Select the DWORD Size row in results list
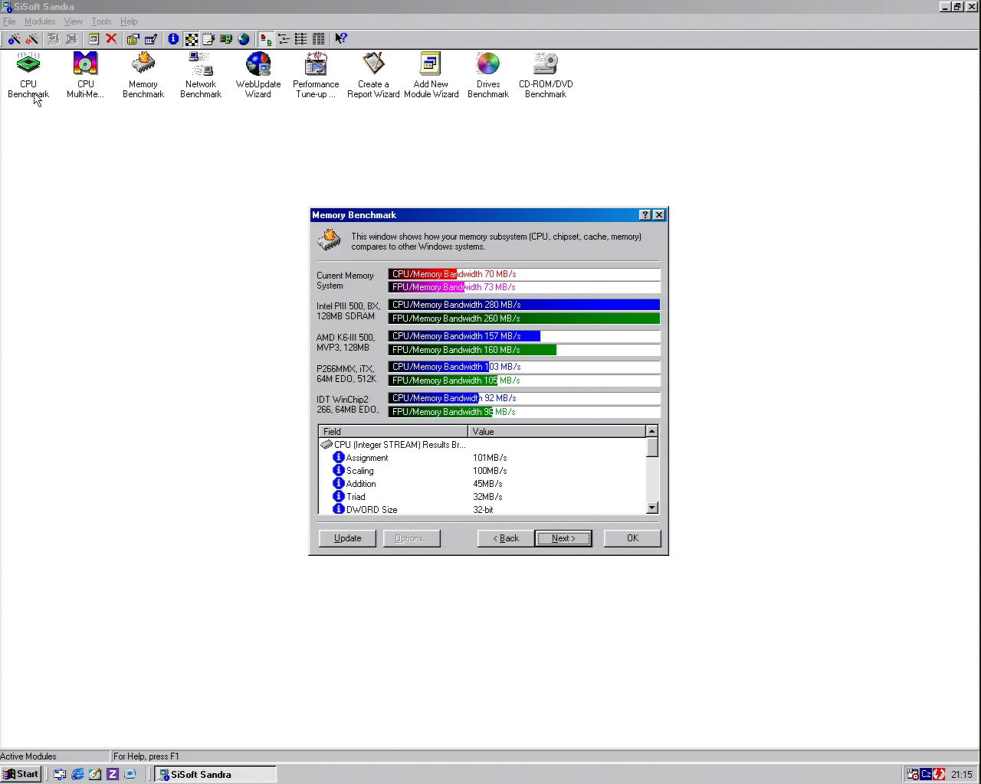981x784 pixels. point(482,509)
